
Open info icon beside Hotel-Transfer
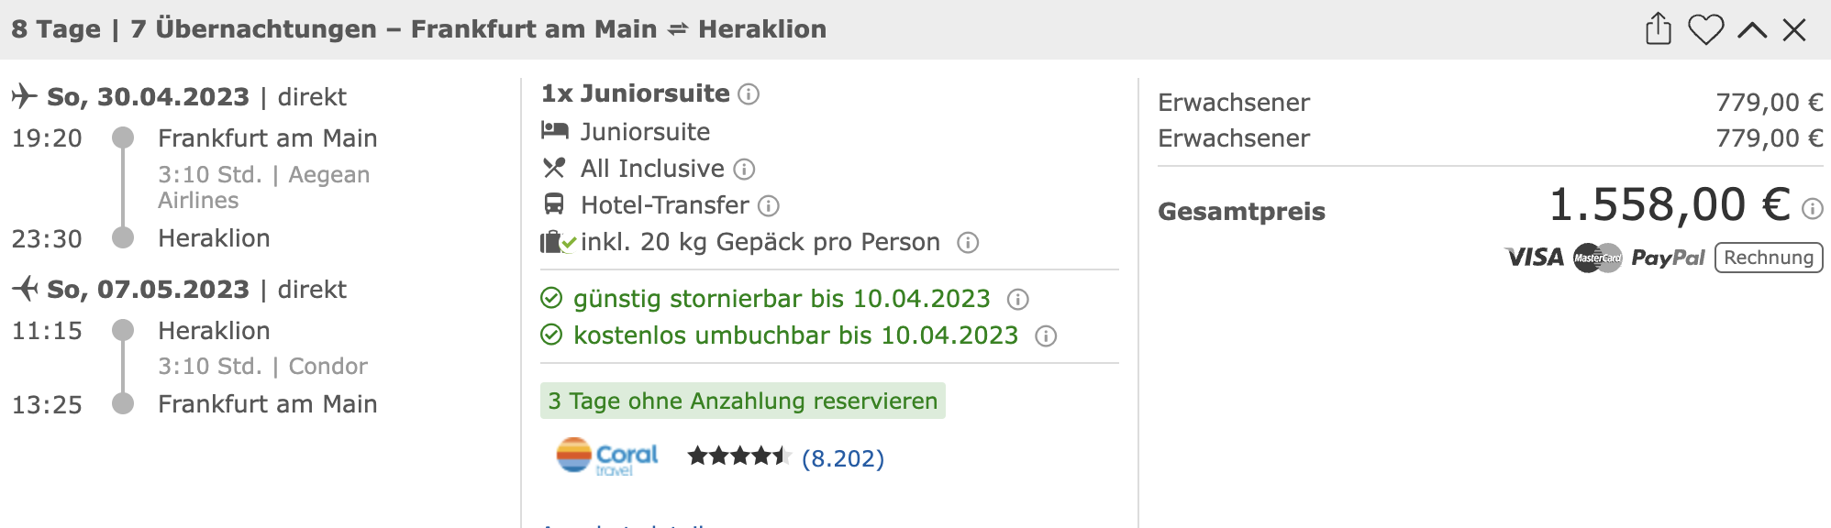click(x=769, y=206)
